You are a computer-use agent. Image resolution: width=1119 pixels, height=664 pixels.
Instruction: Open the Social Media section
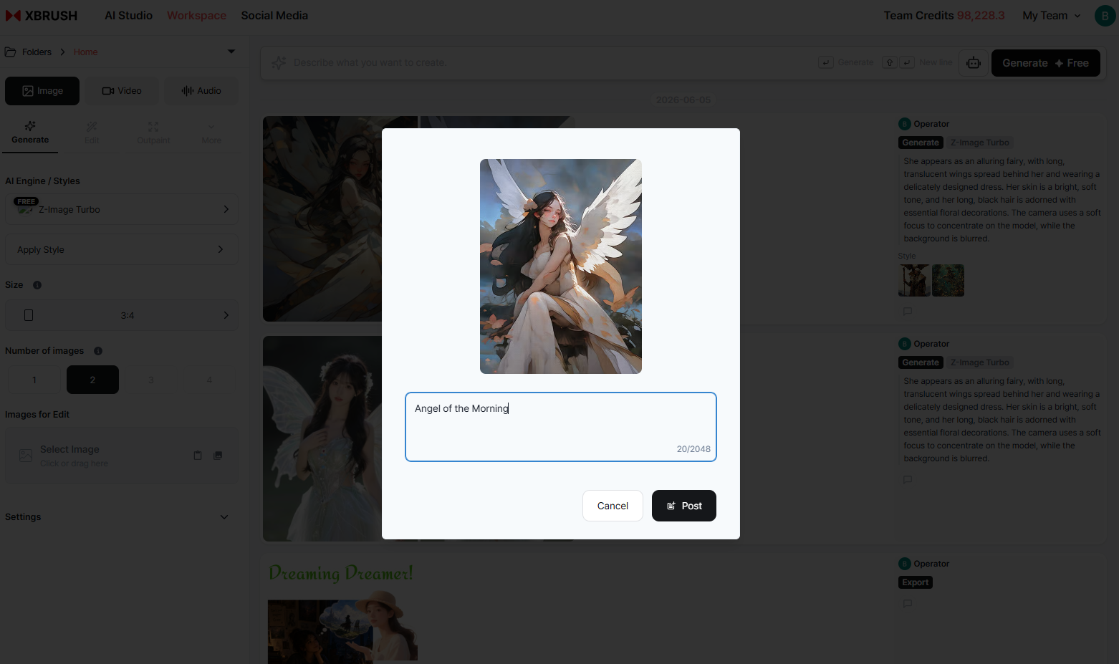274,15
